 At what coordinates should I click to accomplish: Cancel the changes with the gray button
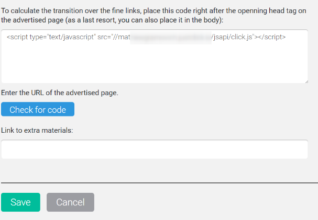70,202
